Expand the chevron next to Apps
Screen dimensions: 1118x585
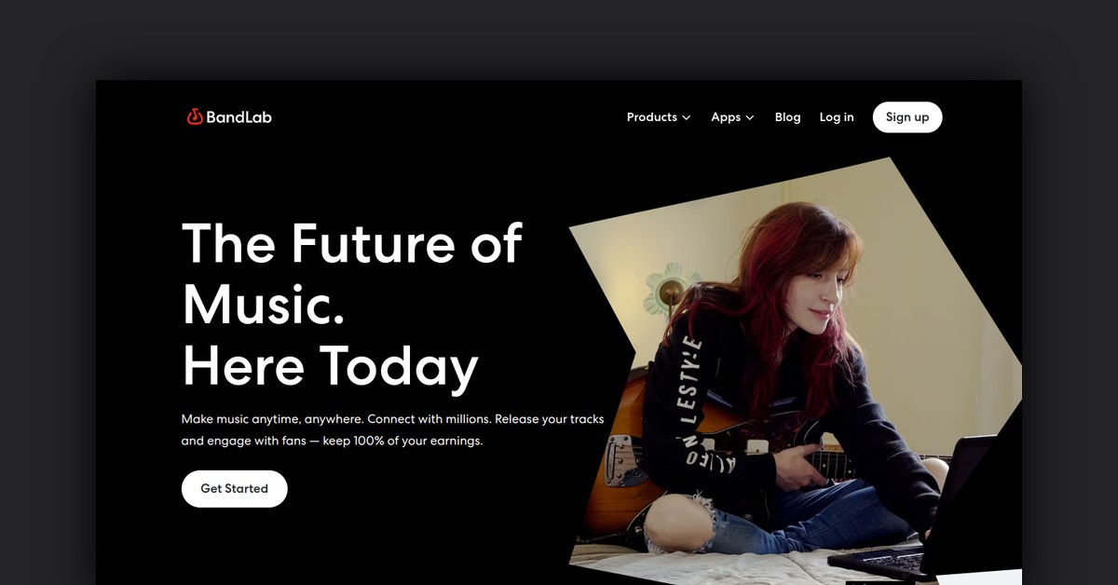point(750,118)
